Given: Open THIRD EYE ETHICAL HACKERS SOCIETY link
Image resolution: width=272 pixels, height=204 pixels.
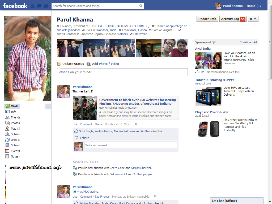Looking at the screenshot, I should (119, 26).
